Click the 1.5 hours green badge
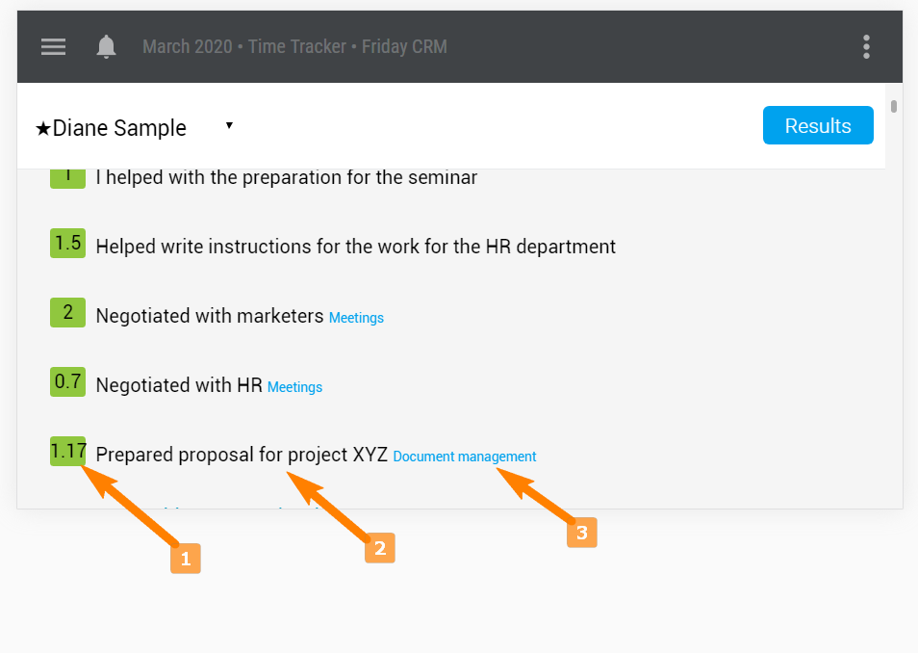The height and width of the screenshot is (653, 918). [x=68, y=243]
